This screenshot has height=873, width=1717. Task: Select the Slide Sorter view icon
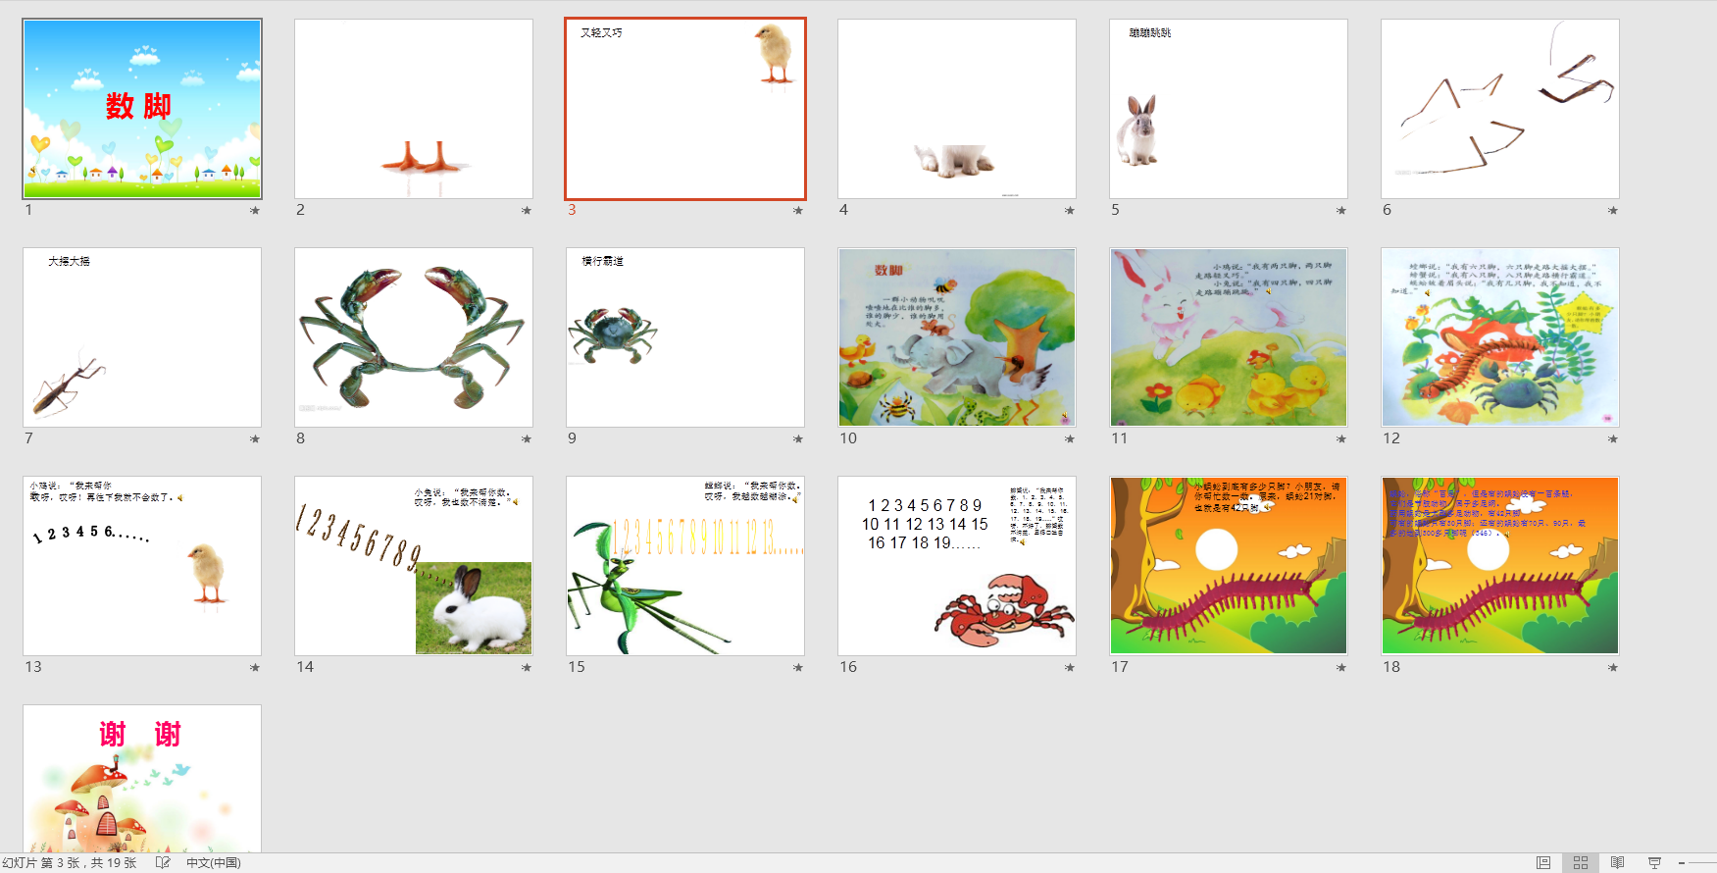1581,862
